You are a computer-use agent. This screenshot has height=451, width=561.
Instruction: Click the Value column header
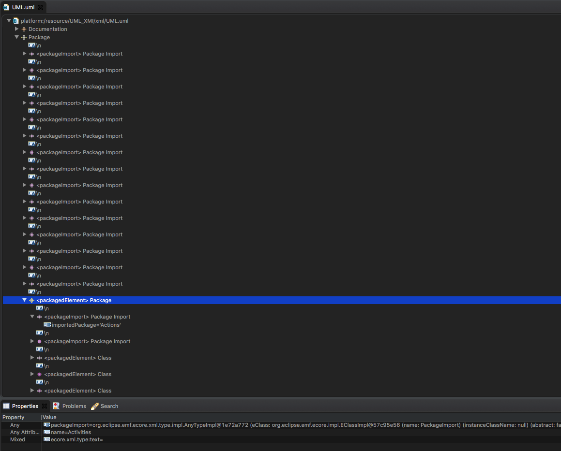point(49,417)
